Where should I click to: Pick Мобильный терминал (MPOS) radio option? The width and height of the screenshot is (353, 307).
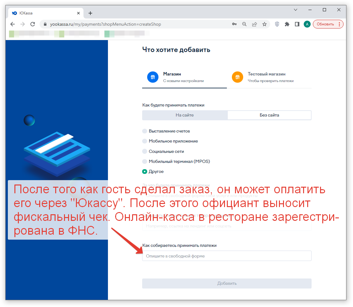145,161
